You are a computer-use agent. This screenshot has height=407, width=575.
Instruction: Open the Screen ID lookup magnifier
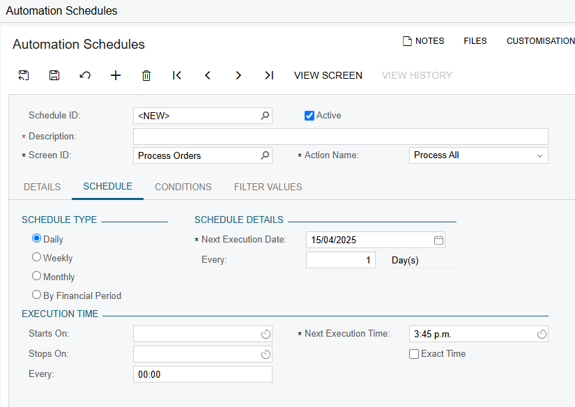265,155
